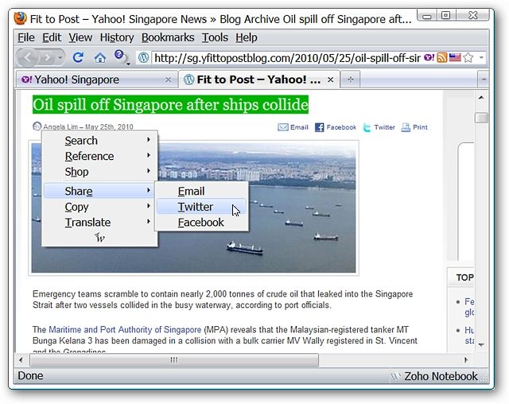Viewport: 509px width, 404px height.
Task: Open the RSS feed icon in address bar
Action: tap(442, 58)
